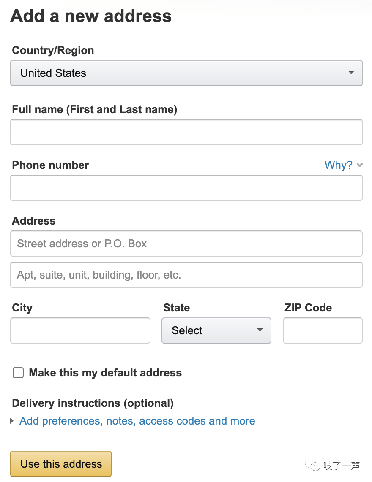Click into the Phone number field
The height and width of the screenshot is (482, 372).
pos(186,188)
